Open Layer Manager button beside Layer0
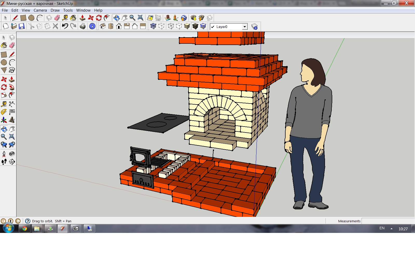The width and height of the screenshot is (415, 280). (x=254, y=27)
